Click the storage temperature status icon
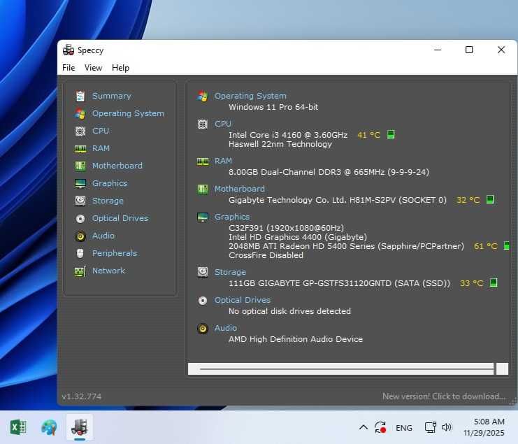This screenshot has height=444, width=518. [x=494, y=283]
